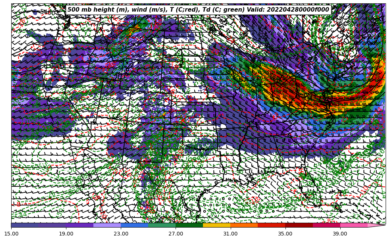Screen dimensions: 389x240
Task: Select the orange colorbar segment right of 31.00
Action: 244,225
